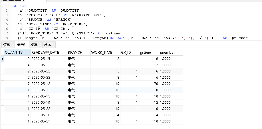Screen dimensions: 262x129
Task: Click the date cell 2020-05-20
Action: click(49, 115)
